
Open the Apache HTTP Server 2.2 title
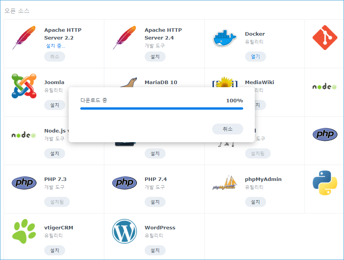pyautogui.click(x=63, y=34)
